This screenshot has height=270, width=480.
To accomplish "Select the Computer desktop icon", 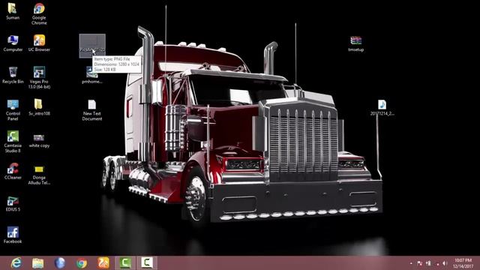I will click(x=13, y=43).
